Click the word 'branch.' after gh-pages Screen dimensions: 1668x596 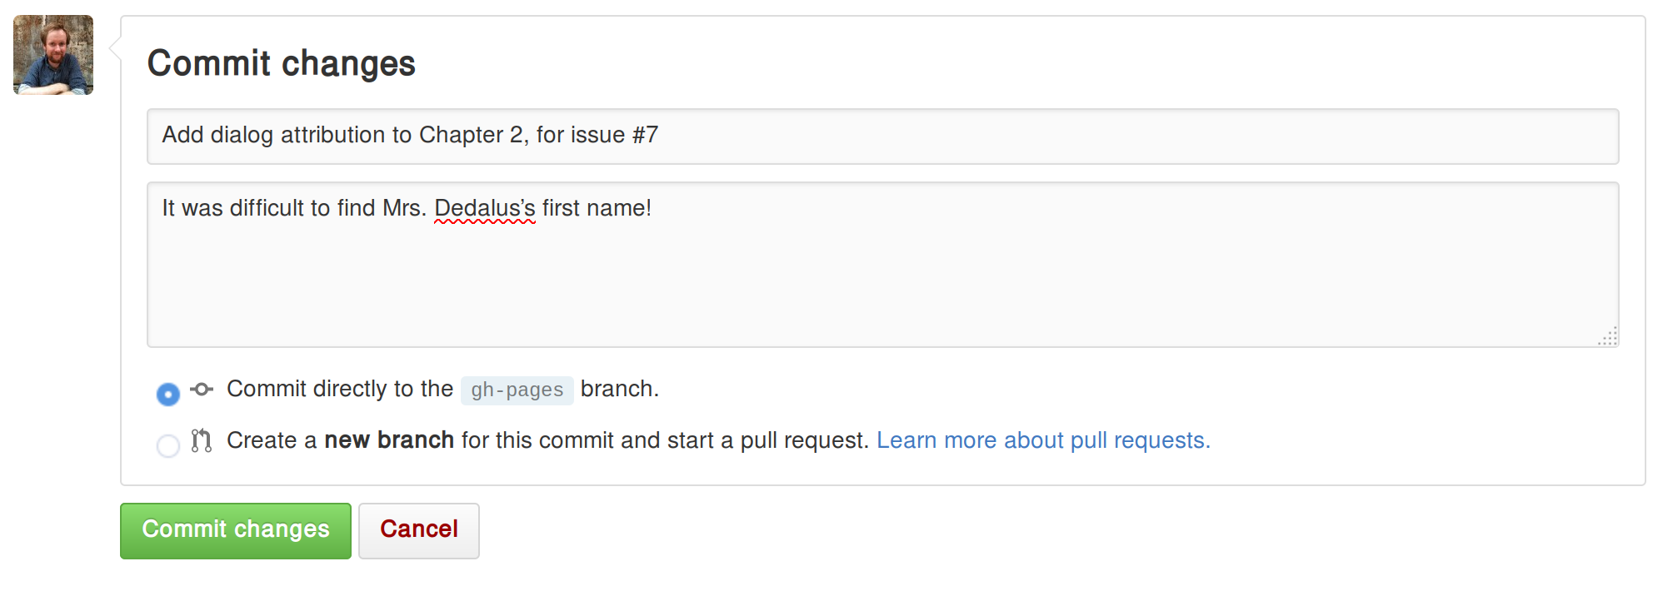(620, 389)
